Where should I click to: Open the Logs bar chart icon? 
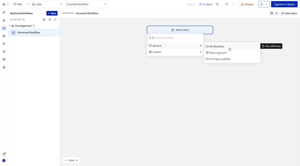4,67
